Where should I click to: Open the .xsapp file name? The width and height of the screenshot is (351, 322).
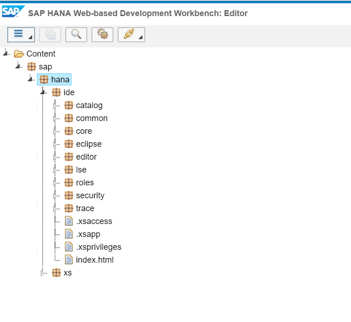88,235
